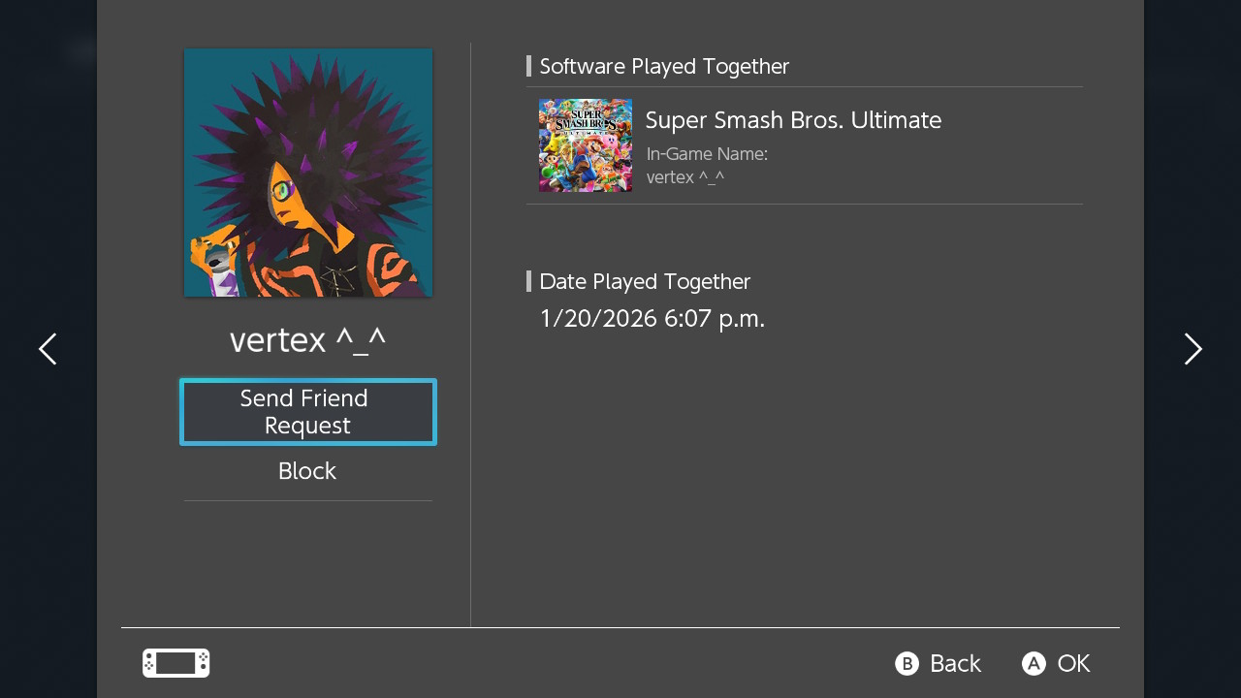Click the Software Played Together heading
The width and height of the screenshot is (1241, 698).
click(664, 66)
